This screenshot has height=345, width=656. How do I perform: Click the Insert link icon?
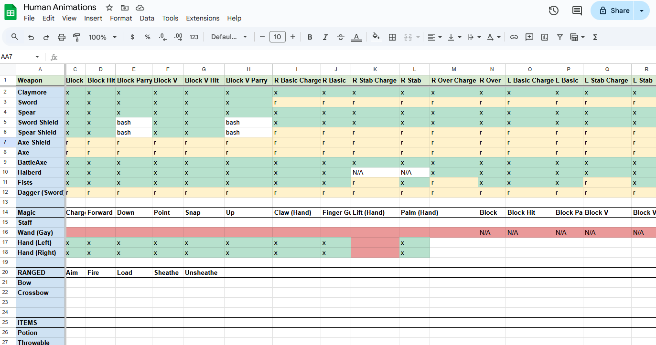(514, 37)
